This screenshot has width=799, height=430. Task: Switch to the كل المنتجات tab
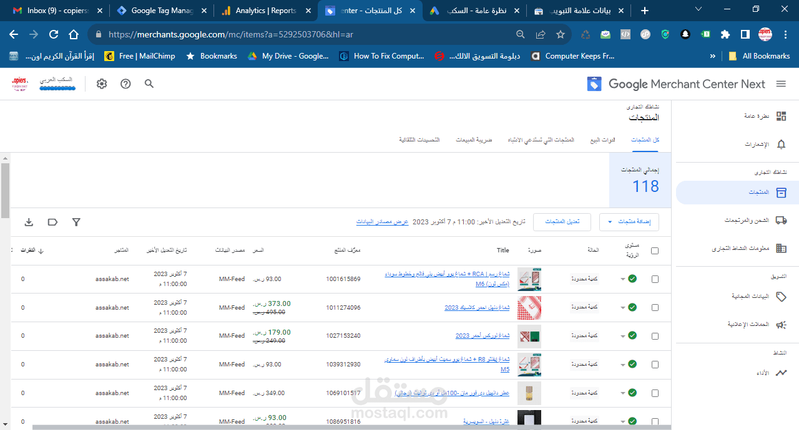coord(645,140)
